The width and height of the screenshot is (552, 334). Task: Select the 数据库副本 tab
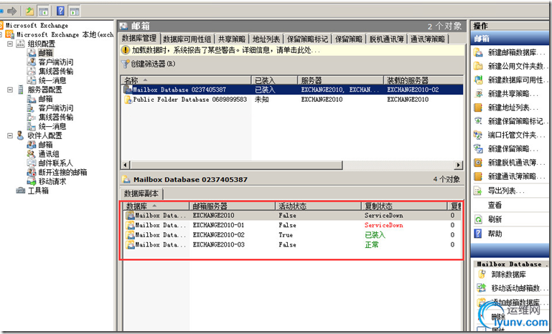[141, 194]
